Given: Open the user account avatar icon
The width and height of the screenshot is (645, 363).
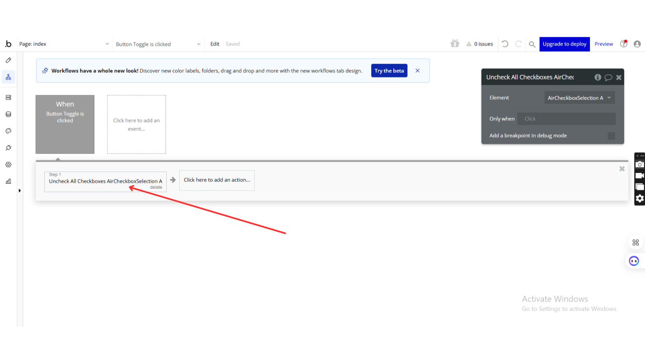Looking at the screenshot, I should click(637, 44).
